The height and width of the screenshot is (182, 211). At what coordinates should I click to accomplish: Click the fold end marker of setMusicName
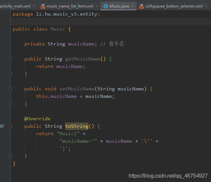[10, 104]
